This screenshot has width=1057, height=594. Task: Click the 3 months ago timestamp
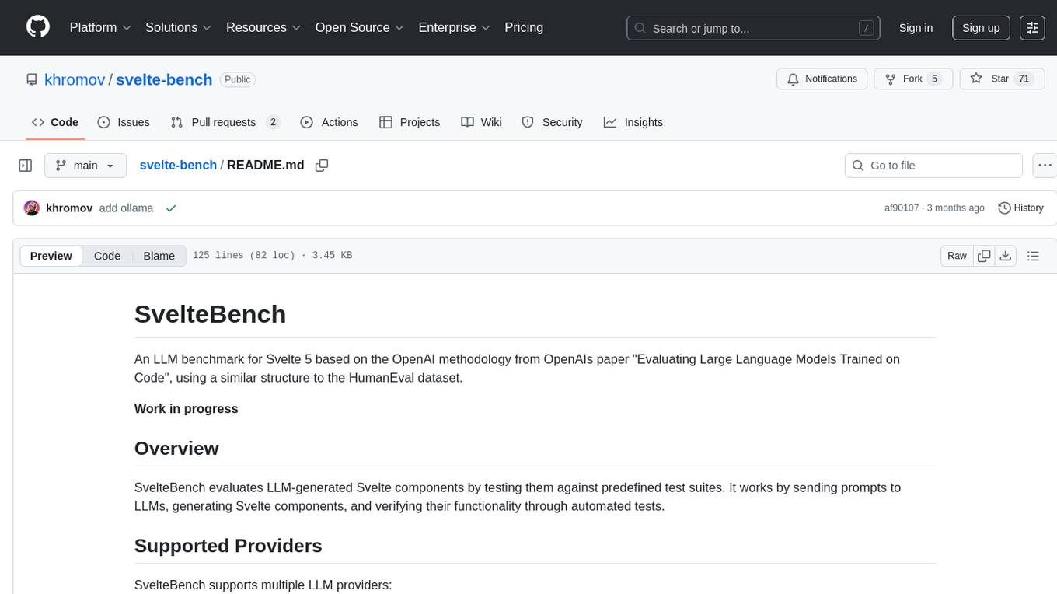coord(956,208)
